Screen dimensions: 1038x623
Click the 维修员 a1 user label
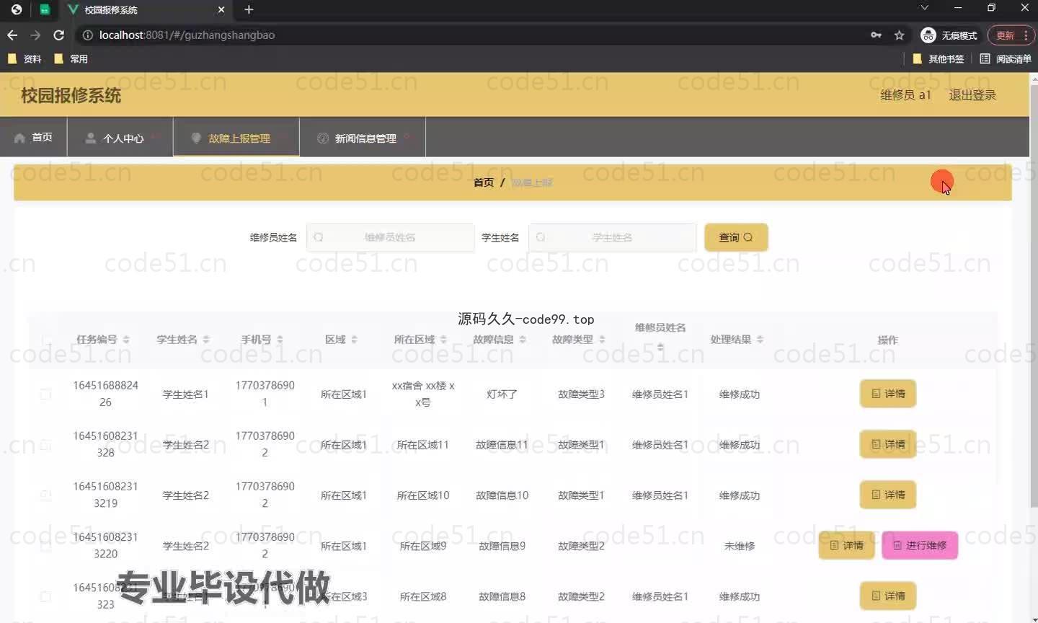[x=905, y=94]
